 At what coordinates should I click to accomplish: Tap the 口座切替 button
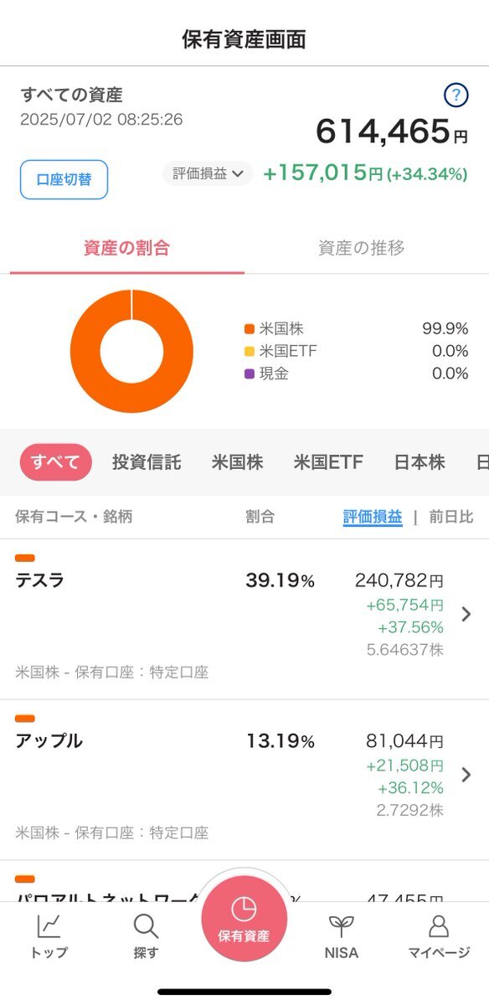(64, 179)
